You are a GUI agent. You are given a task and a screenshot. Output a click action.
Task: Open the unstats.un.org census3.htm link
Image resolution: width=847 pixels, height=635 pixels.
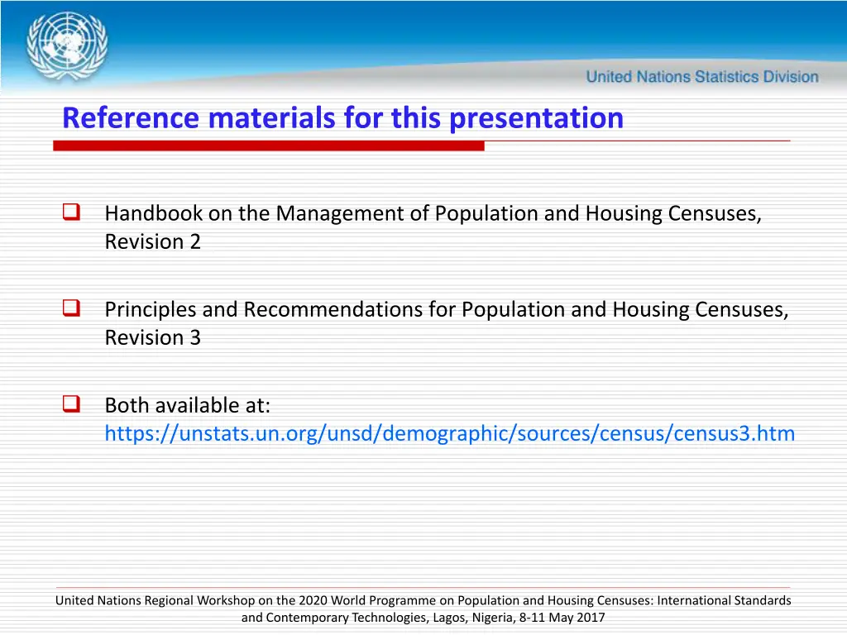[449, 433]
